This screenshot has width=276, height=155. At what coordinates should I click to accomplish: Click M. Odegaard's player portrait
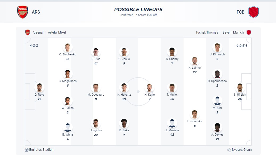pyautogui.click(x=96, y=88)
